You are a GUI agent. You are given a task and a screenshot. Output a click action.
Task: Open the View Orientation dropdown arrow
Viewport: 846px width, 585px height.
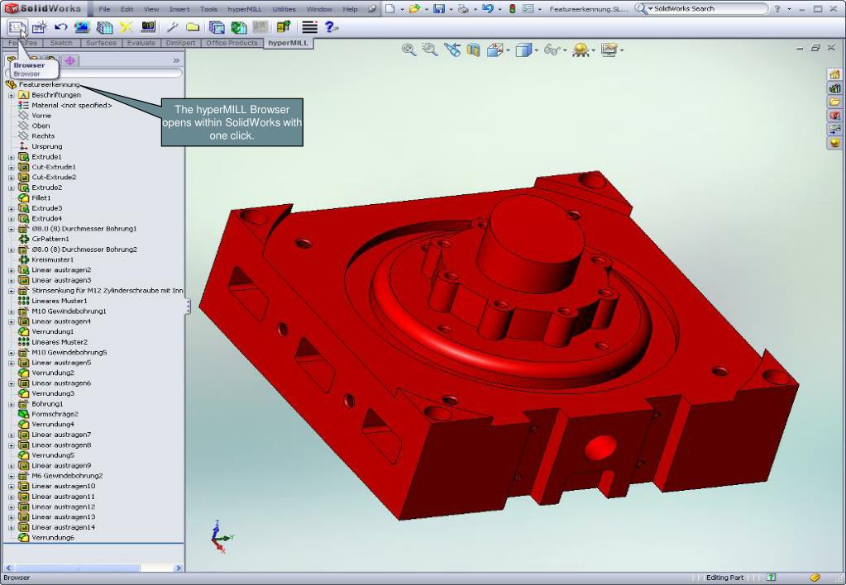tap(509, 50)
